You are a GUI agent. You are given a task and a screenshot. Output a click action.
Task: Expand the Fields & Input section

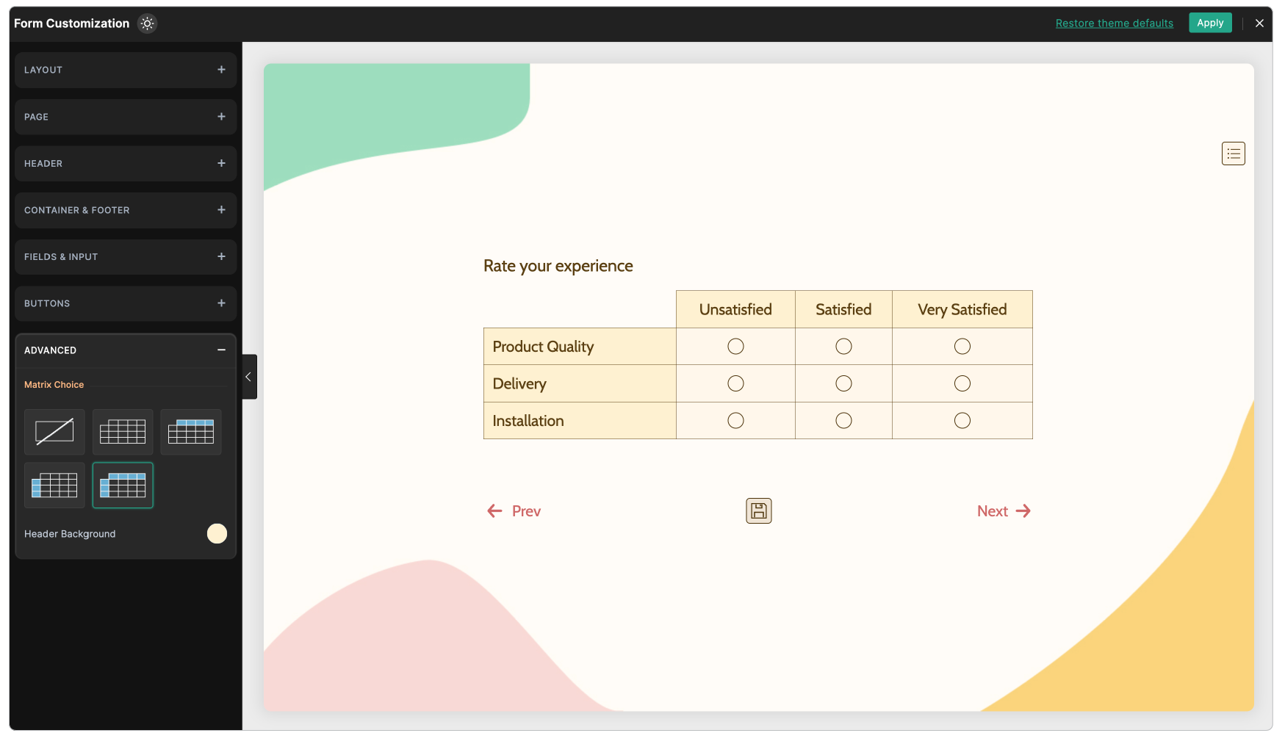tap(126, 257)
